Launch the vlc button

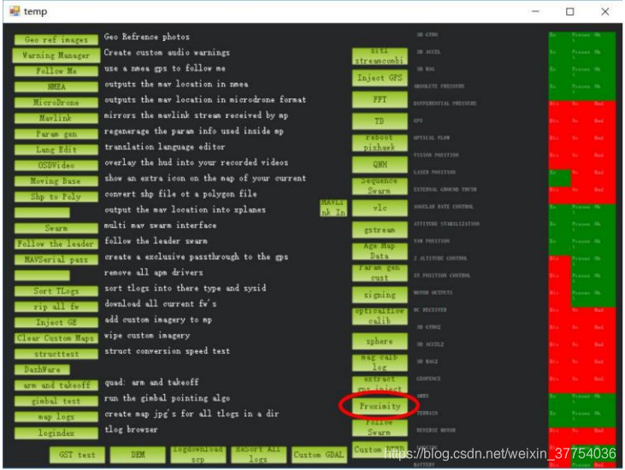(380, 208)
